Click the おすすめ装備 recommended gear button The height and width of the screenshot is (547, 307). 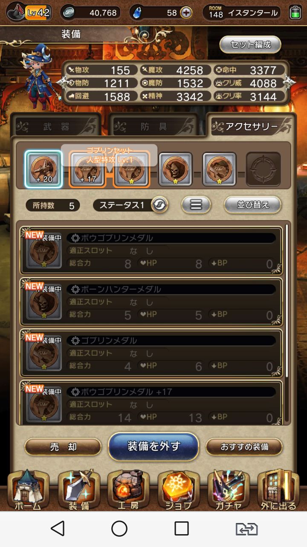[x=244, y=447]
